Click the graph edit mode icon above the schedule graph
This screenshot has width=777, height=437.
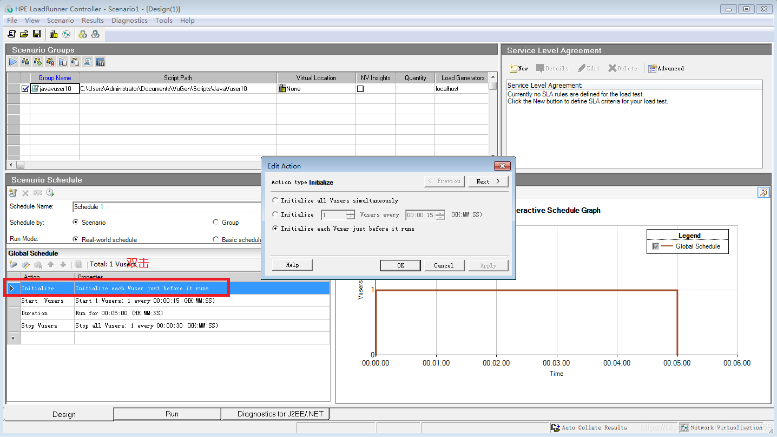click(x=763, y=192)
